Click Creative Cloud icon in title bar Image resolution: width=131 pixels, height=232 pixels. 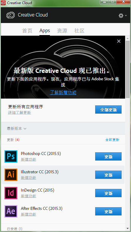click(x=3, y=3)
